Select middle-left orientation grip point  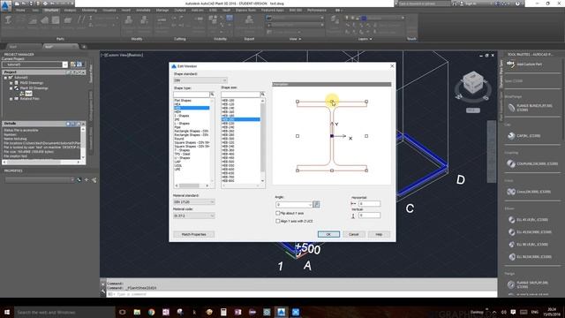(298, 136)
